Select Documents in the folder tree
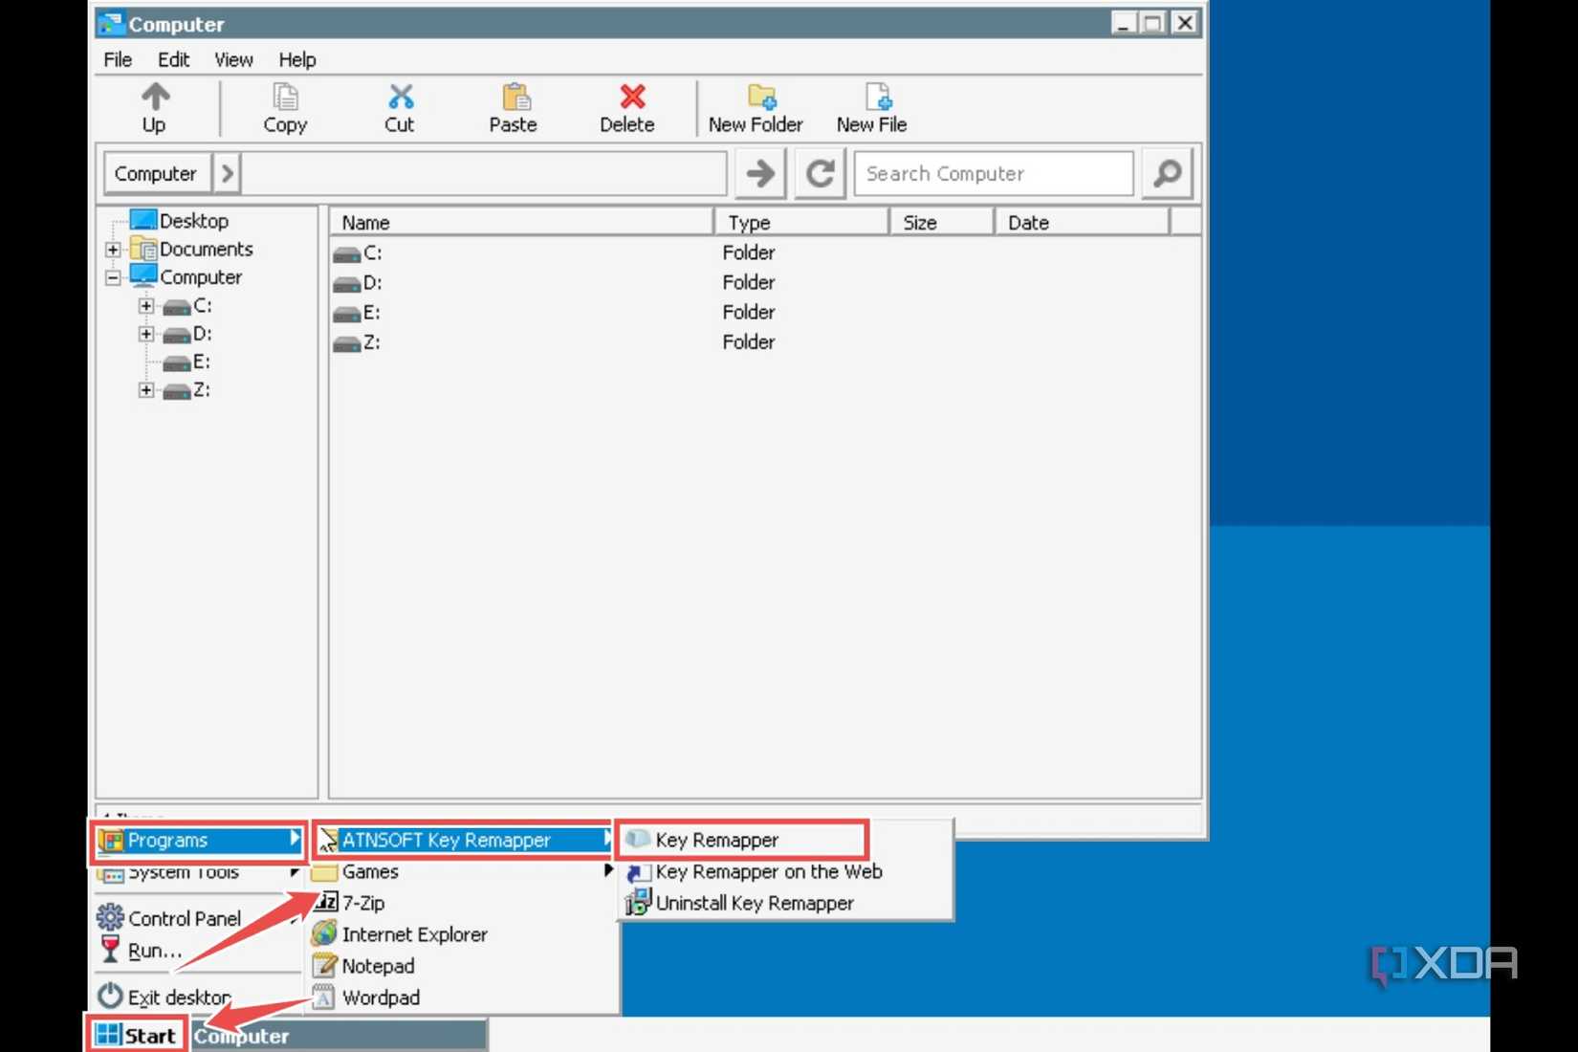Screen dimensions: 1578x1052 tap(191, 250)
